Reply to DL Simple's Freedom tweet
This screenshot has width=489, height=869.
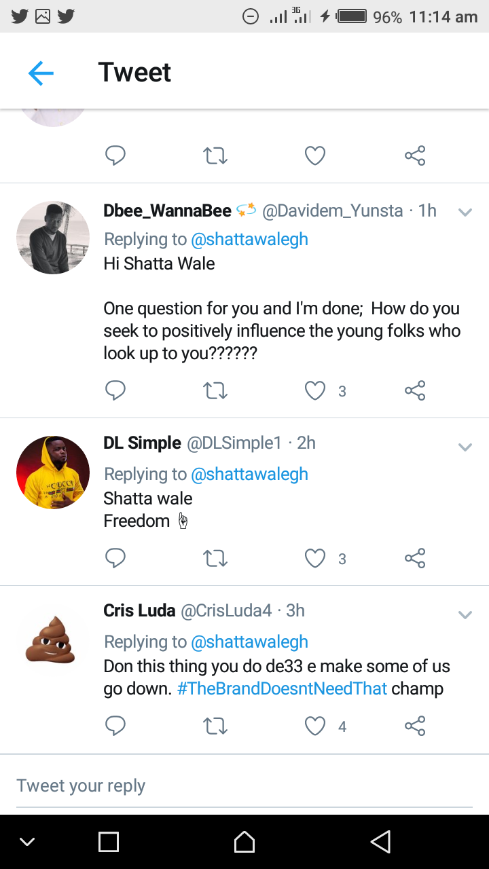(x=115, y=558)
